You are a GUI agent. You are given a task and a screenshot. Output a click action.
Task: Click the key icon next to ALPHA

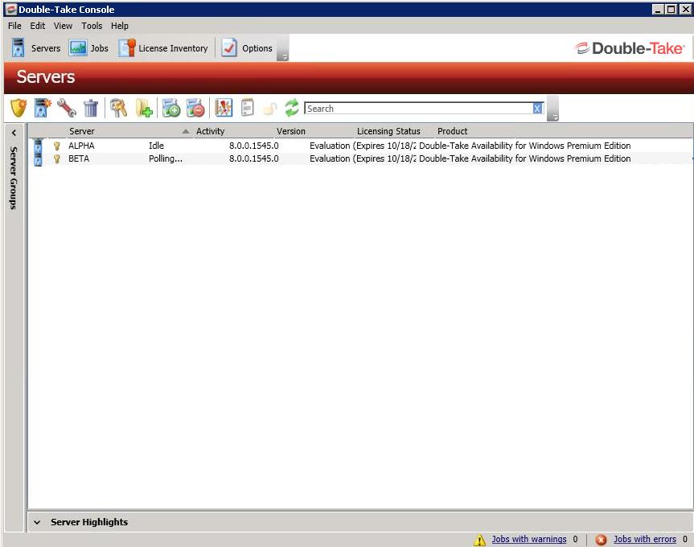click(x=56, y=146)
